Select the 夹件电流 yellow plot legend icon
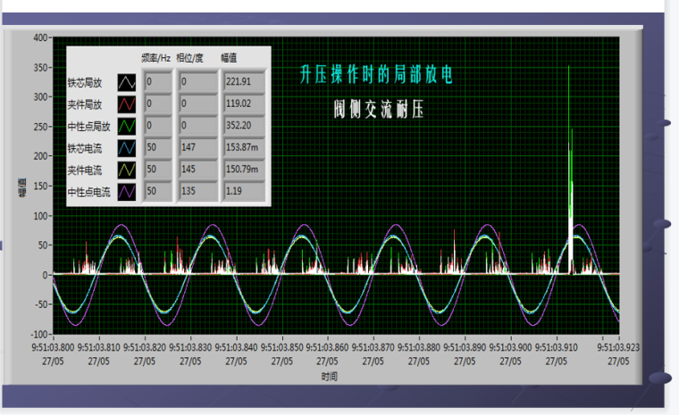 [128, 169]
